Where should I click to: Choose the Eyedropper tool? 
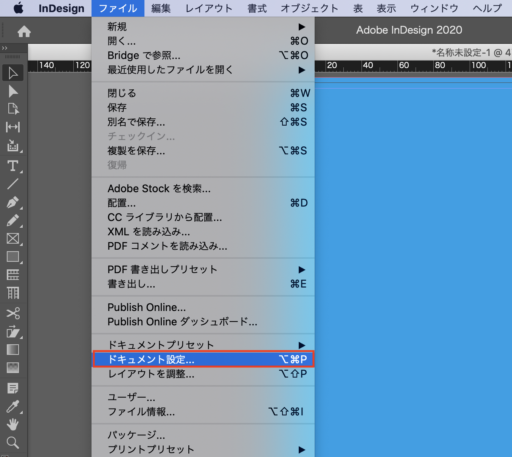[x=13, y=407]
